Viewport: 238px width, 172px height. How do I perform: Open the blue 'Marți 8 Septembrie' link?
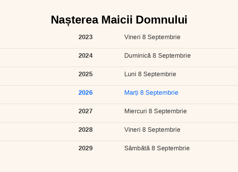[151, 93]
